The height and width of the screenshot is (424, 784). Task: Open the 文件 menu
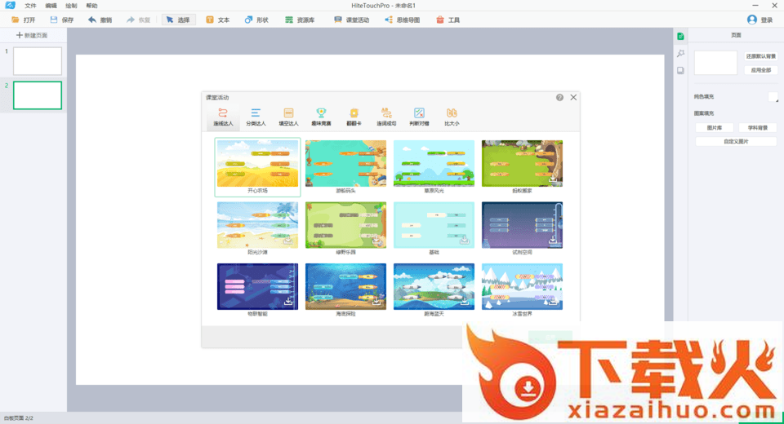(x=30, y=6)
